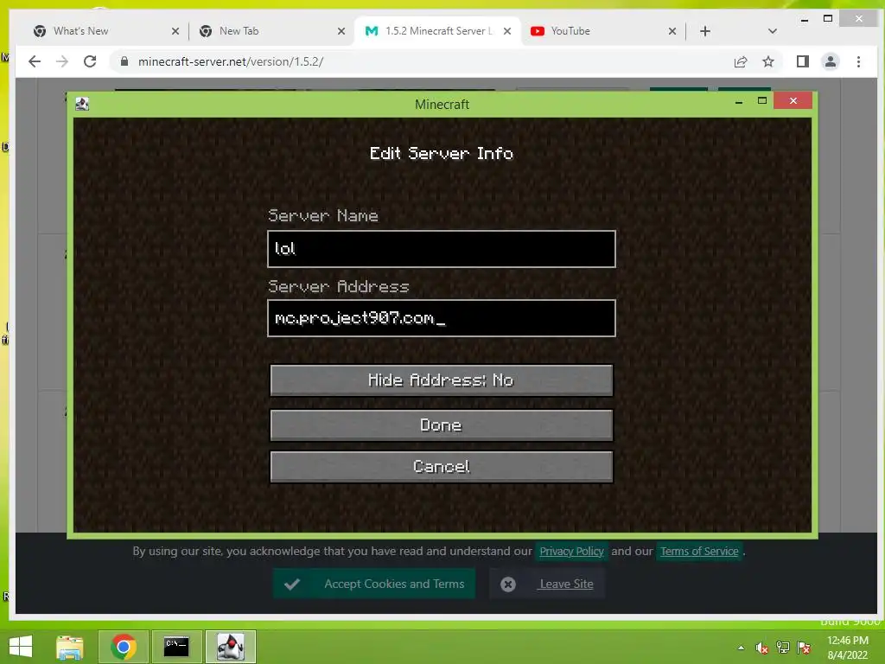Open the Privacy Policy link

click(571, 551)
